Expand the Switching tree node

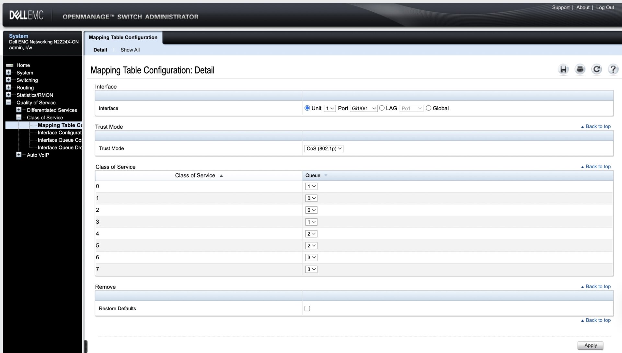coord(8,80)
